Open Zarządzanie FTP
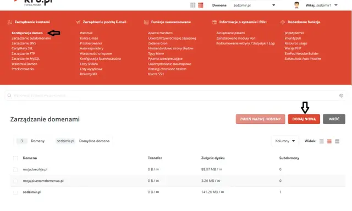The image size is (352, 211). pos(23,54)
